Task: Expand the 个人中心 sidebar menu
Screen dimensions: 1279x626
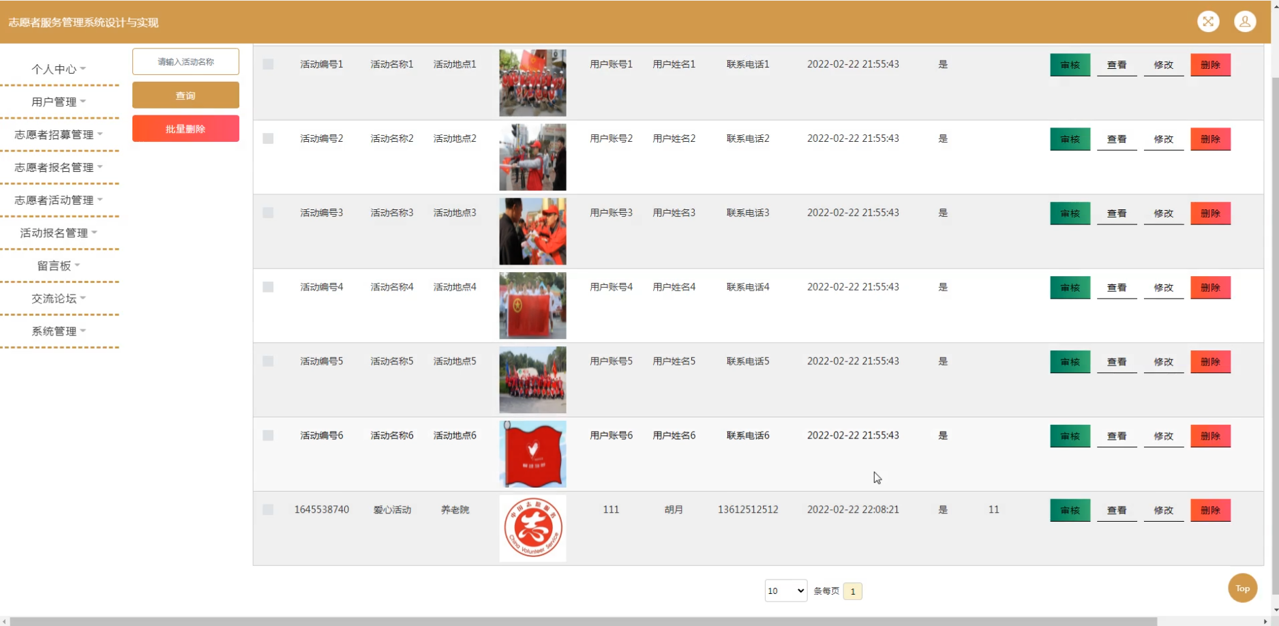Action: tap(59, 69)
